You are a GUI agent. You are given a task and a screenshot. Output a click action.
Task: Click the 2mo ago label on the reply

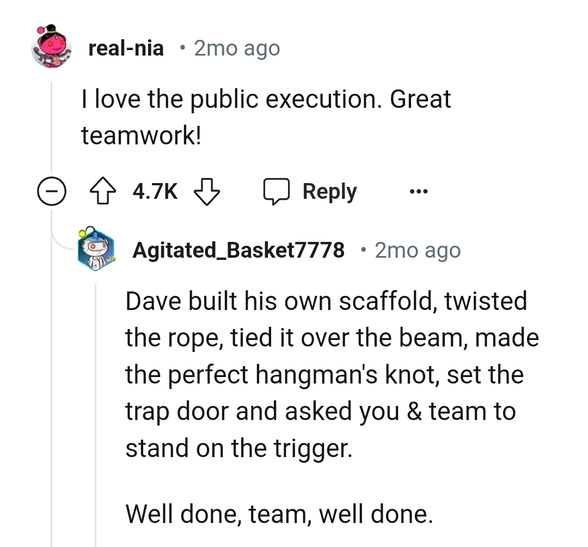pyautogui.click(x=417, y=250)
